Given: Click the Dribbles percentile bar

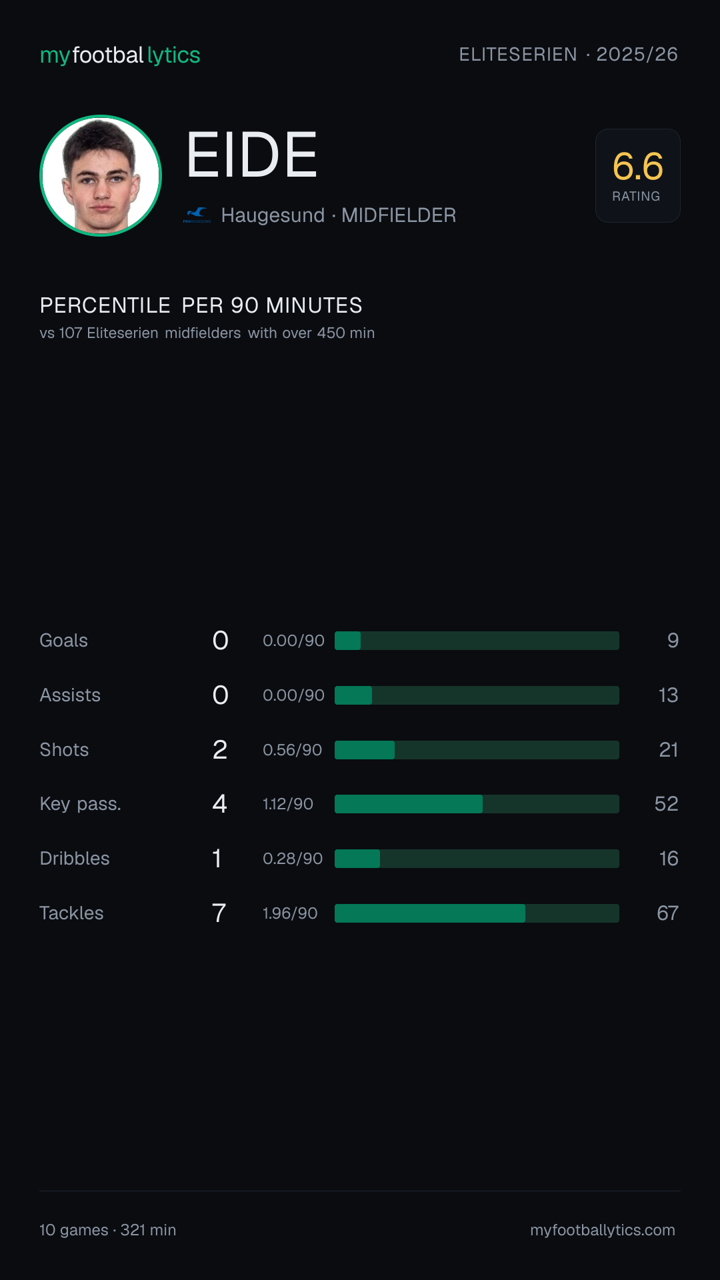Looking at the screenshot, I should click(477, 859).
